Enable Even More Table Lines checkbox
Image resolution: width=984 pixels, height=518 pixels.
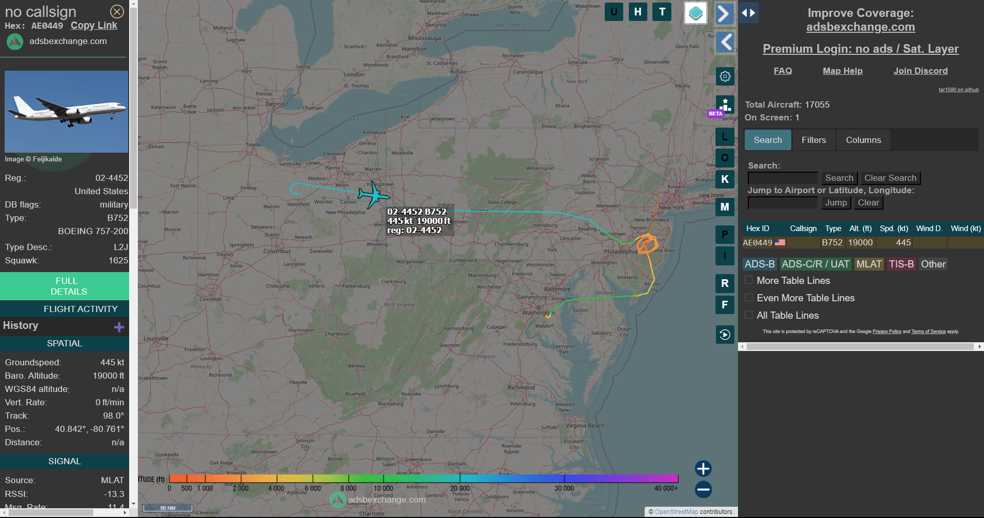click(749, 298)
